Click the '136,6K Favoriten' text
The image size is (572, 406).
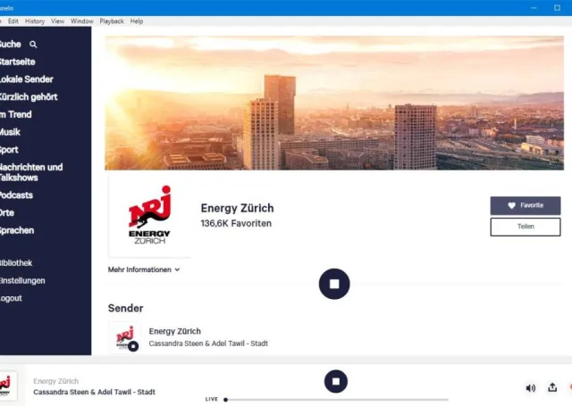(x=236, y=224)
